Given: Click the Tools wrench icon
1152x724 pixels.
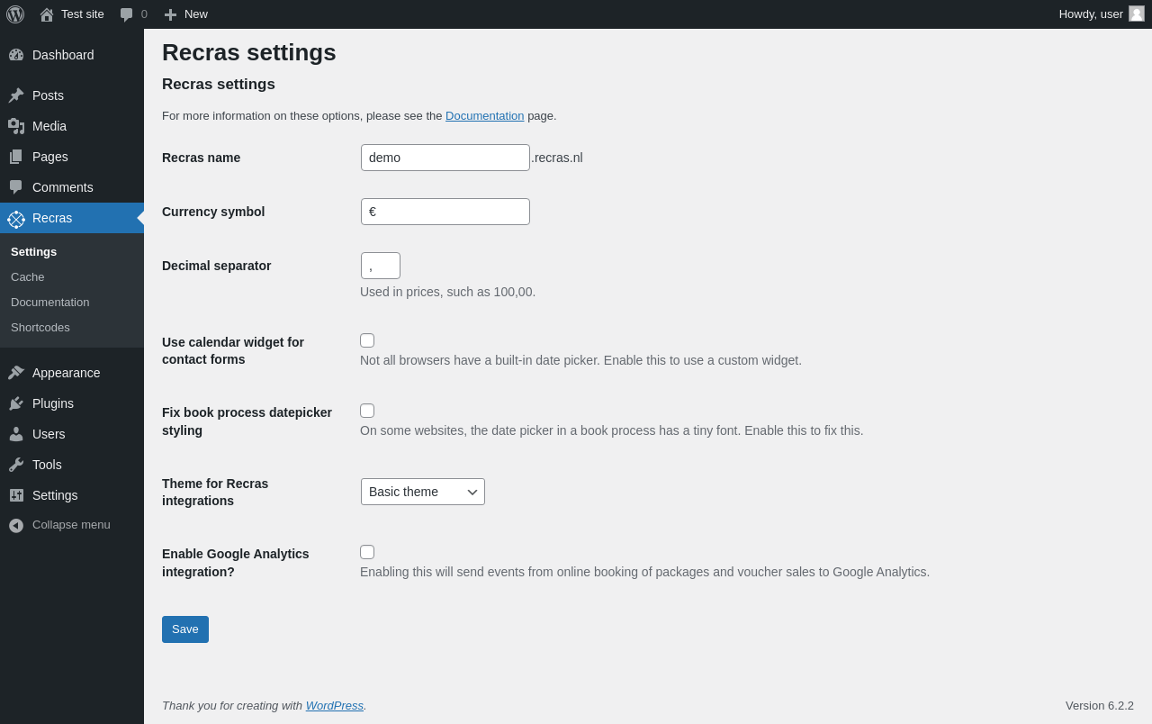Looking at the screenshot, I should coord(16,465).
